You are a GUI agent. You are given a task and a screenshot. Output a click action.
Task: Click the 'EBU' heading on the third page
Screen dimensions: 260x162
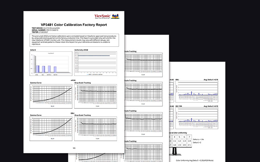177,80
